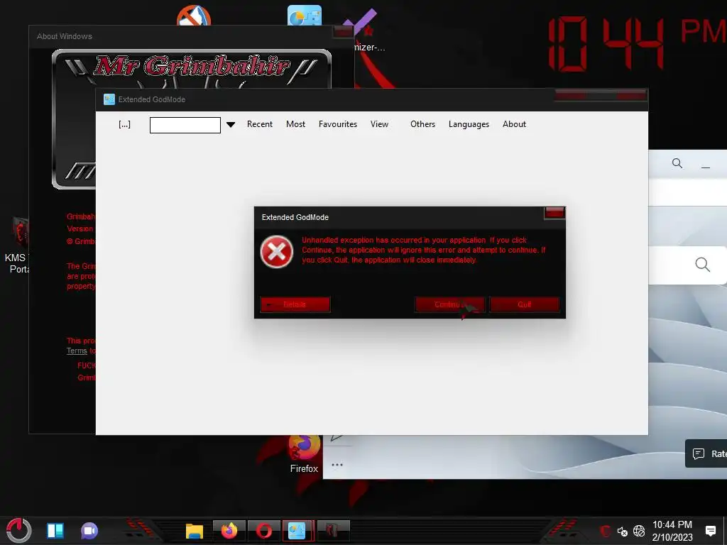Screen dimensions: 727x545
Task: Switch to Extended GodMode taskbar button
Action: pyautogui.click(x=297, y=531)
